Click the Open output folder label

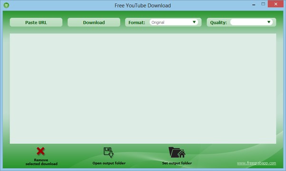(109, 163)
